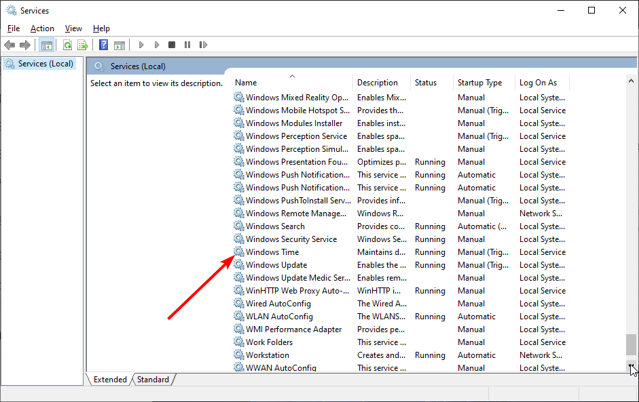Click gear icon beside Windows Search
Screen dimensions: 639x402
click(239, 226)
